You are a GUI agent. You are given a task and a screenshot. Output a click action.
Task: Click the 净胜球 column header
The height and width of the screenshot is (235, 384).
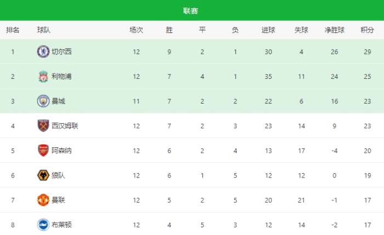[334, 30]
